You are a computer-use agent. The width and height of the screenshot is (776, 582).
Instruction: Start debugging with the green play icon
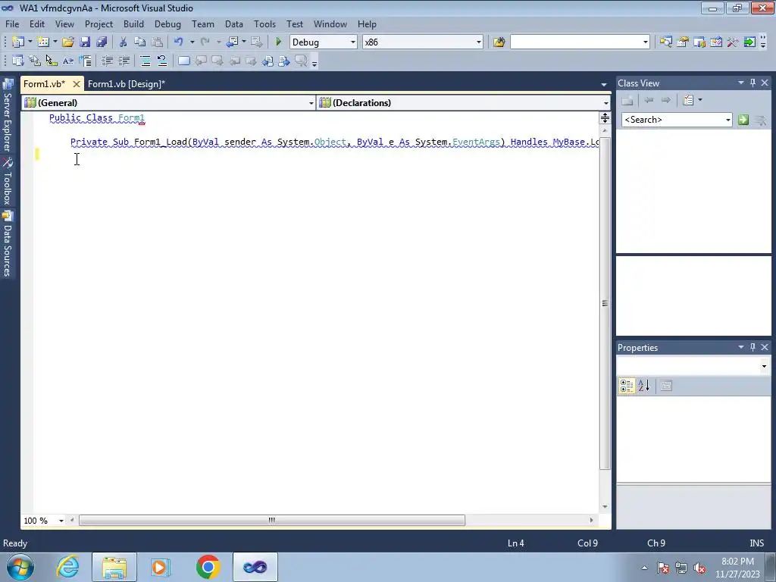(278, 42)
